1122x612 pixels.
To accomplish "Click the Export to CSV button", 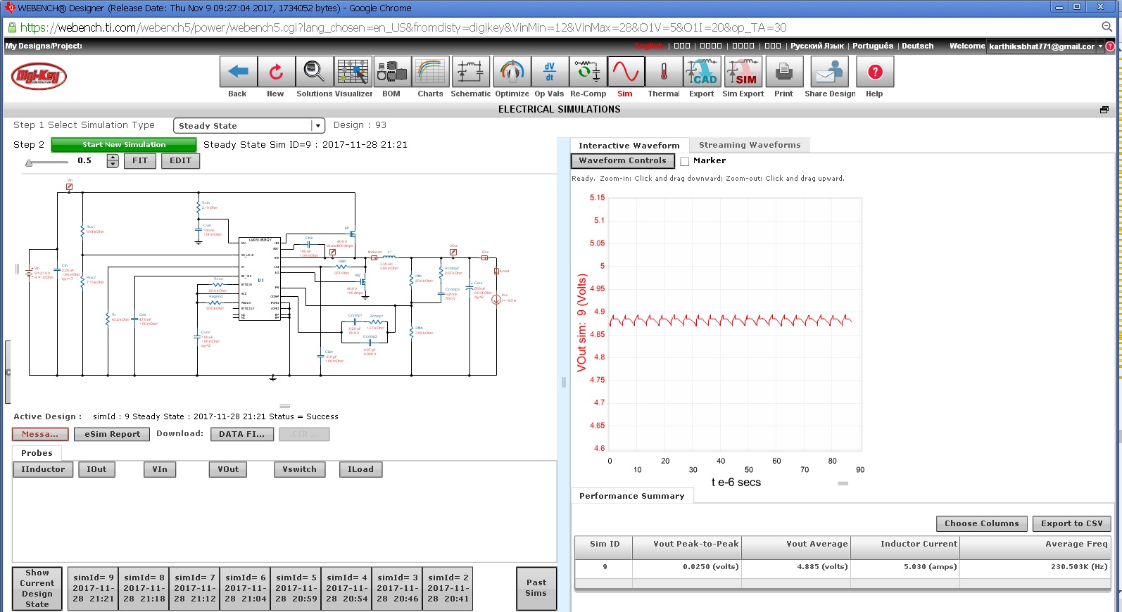I will 1071,523.
